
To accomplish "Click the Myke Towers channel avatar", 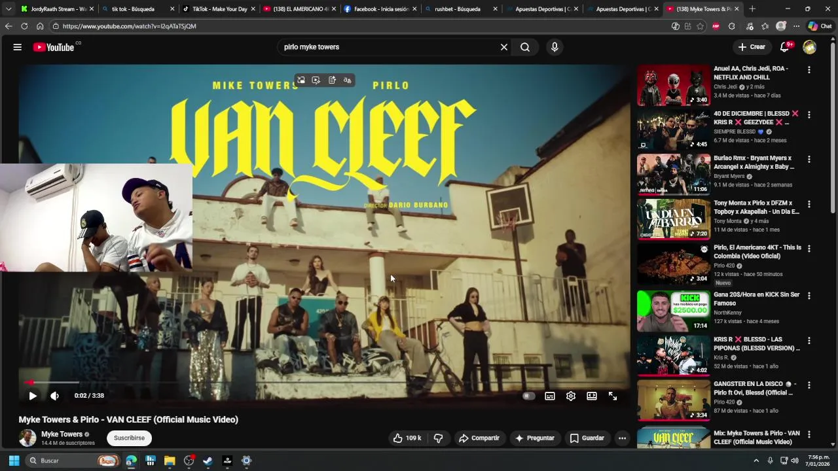I will point(27,438).
